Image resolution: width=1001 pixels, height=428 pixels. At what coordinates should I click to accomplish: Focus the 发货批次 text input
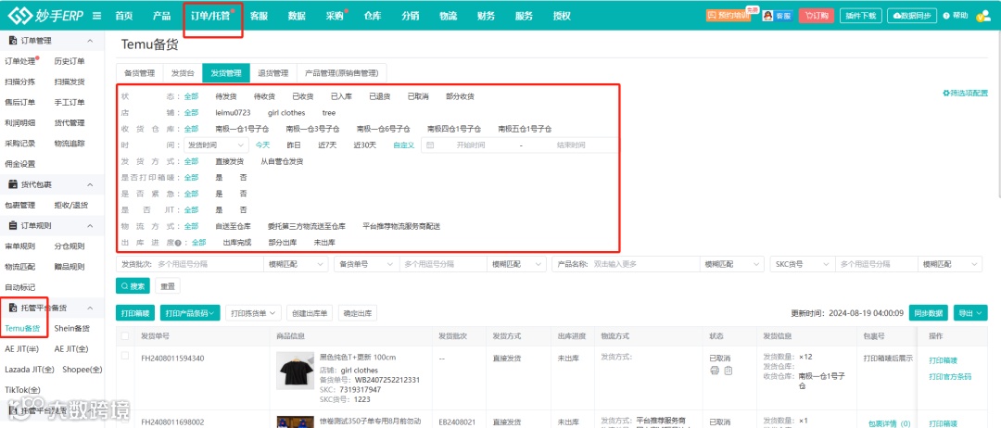pos(209,264)
